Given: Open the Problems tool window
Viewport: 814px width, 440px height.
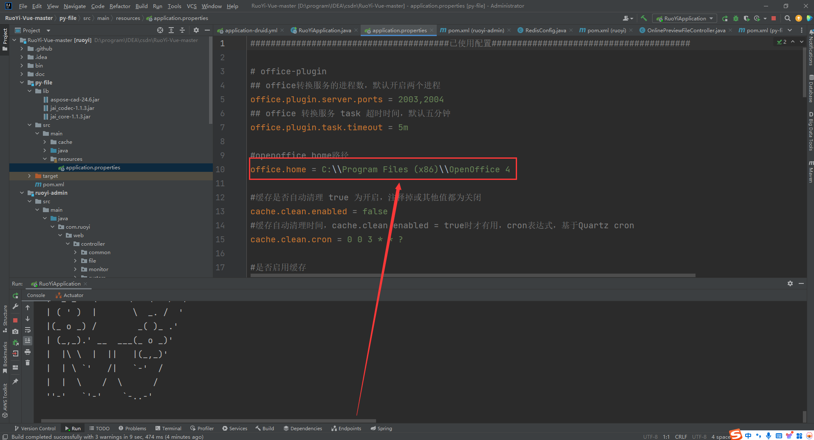Looking at the screenshot, I should [x=132, y=429].
